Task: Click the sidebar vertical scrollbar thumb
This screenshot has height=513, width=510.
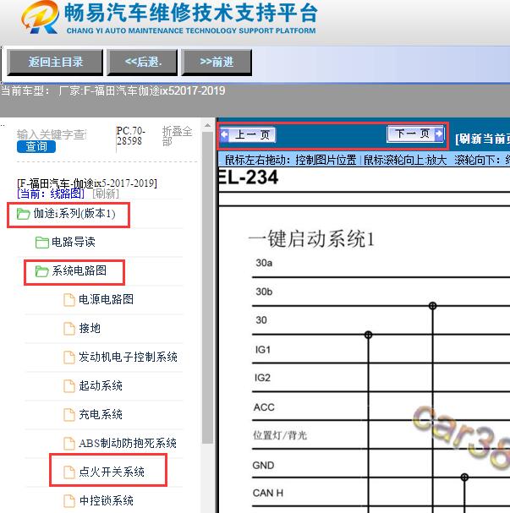Action: (207, 288)
